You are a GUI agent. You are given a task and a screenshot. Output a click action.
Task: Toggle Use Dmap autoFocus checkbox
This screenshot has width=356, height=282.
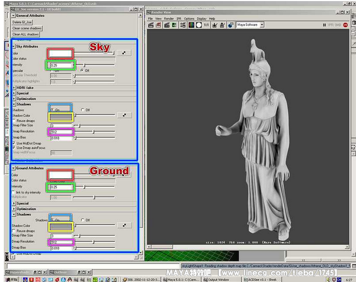point(14,148)
